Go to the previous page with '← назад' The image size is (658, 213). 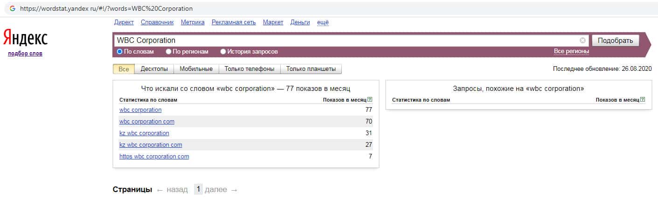tap(172, 190)
